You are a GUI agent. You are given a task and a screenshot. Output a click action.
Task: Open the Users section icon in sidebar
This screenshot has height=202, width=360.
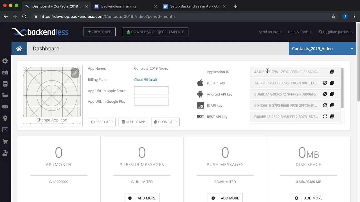[5, 72]
